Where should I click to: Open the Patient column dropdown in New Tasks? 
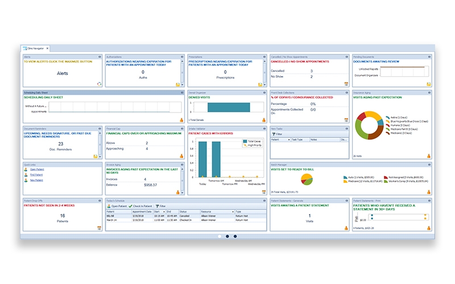pyautogui.click(x=289, y=140)
